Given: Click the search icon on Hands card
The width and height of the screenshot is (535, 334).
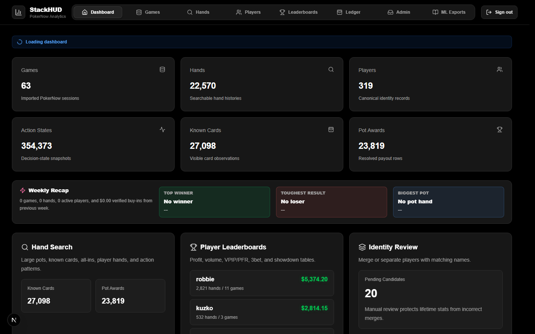Looking at the screenshot, I should 331,69.
